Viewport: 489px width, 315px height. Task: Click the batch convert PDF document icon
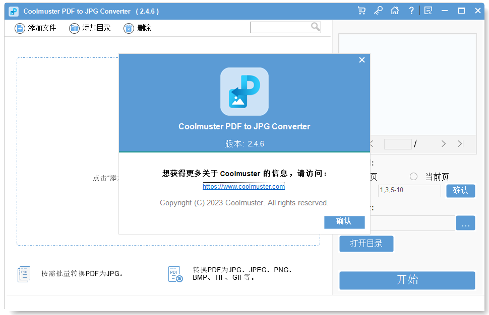24,274
